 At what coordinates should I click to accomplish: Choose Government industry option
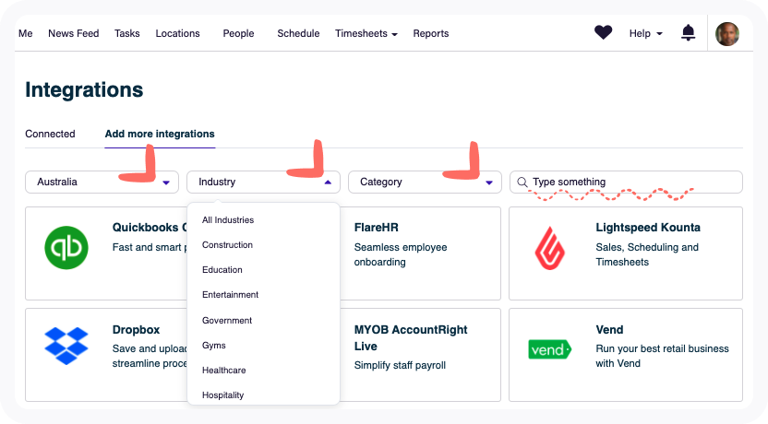click(227, 321)
